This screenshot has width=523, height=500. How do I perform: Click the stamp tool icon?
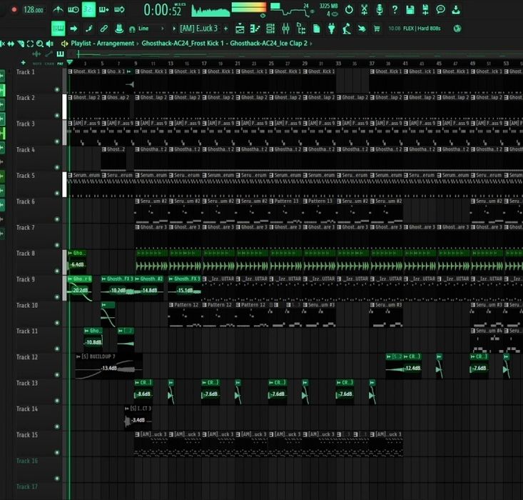pyautogui.click(x=119, y=29)
